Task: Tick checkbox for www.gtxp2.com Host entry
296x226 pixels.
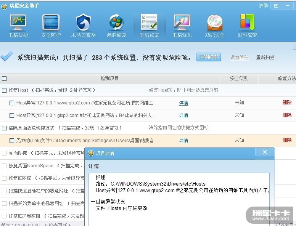Action: 12,103
